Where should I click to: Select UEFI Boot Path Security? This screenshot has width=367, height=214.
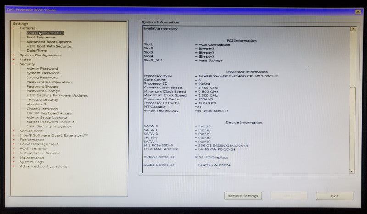pyautogui.click(x=49, y=46)
